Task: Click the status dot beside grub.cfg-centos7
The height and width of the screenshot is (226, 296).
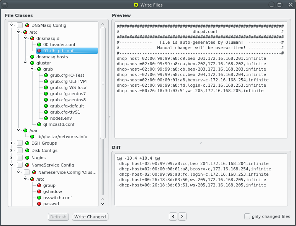Action: click(46, 94)
